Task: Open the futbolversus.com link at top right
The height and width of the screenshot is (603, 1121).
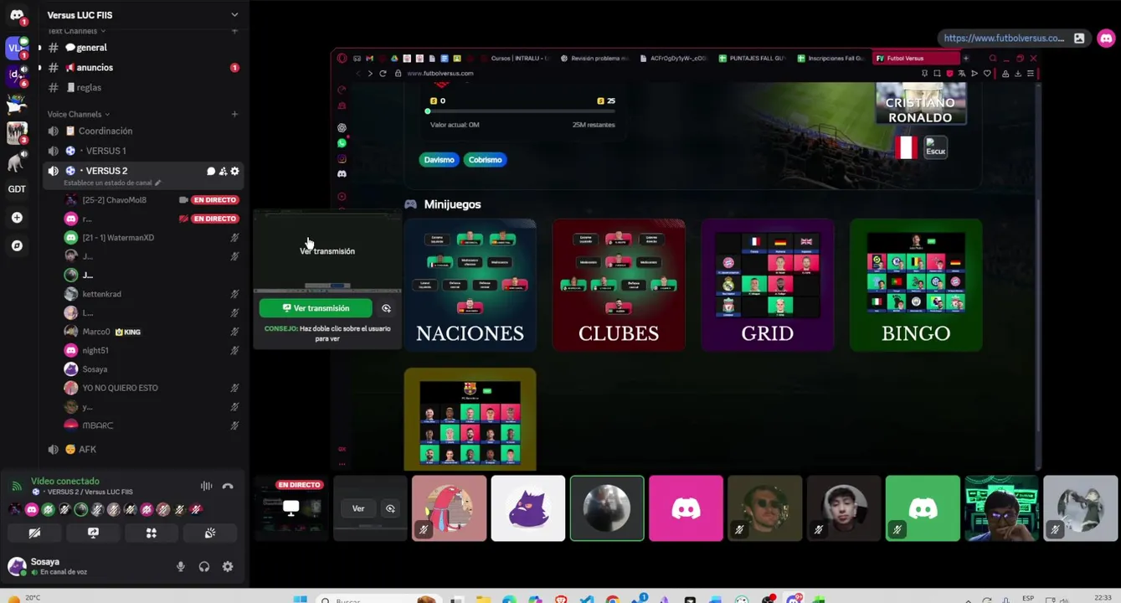Action: click(x=1004, y=39)
